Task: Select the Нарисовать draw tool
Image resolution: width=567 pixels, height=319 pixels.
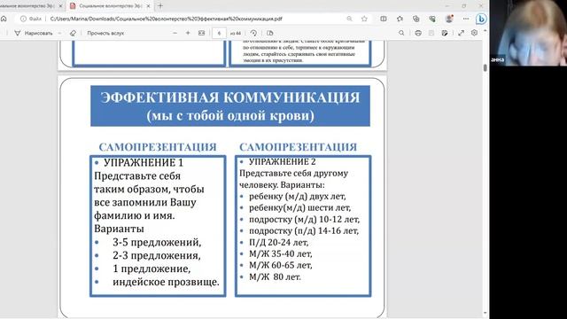Action: (34, 33)
